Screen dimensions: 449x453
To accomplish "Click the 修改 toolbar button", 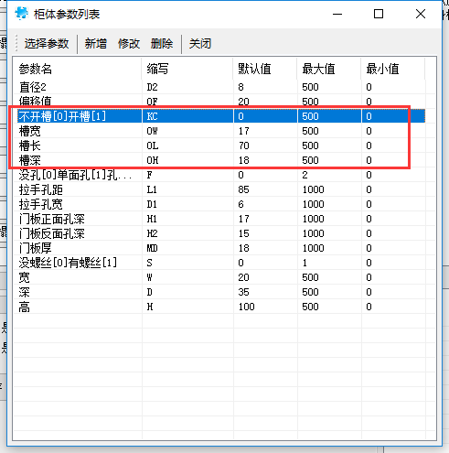I will click(129, 44).
